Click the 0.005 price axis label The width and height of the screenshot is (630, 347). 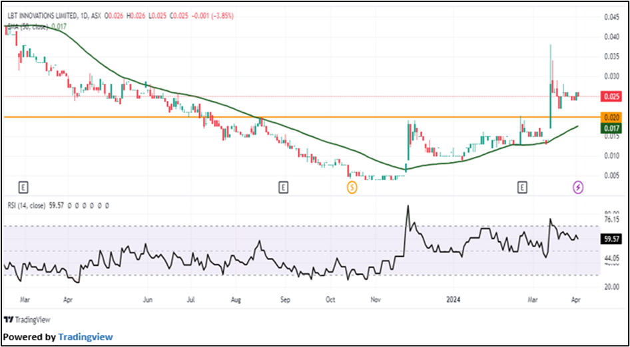click(x=611, y=175)
